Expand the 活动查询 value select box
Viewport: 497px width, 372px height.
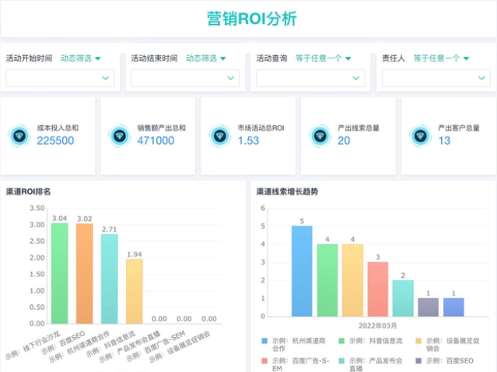(310, 78)
